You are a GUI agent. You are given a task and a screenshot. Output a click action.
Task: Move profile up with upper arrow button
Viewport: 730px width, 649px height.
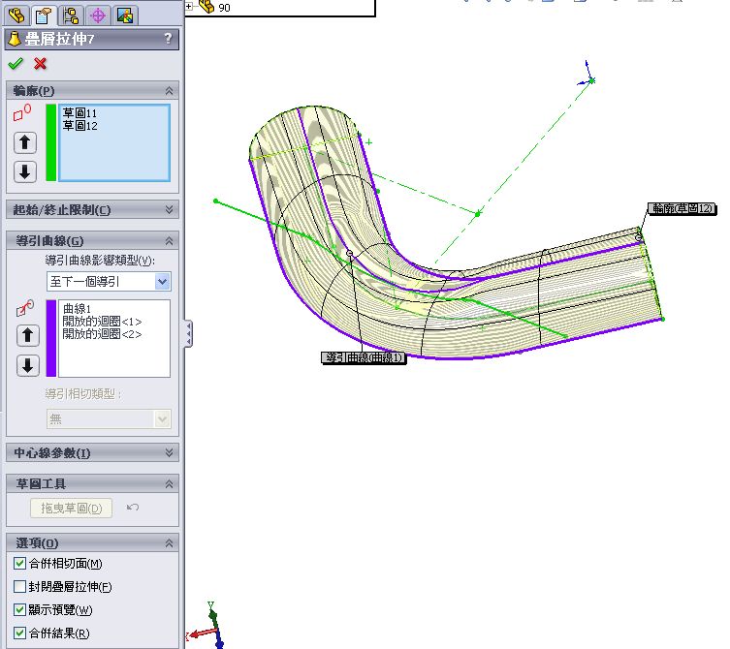[25, 142]
